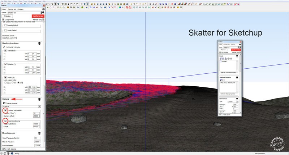Toggle Render only in small Skatter window
289x155 pixels.
click(240, 53)
